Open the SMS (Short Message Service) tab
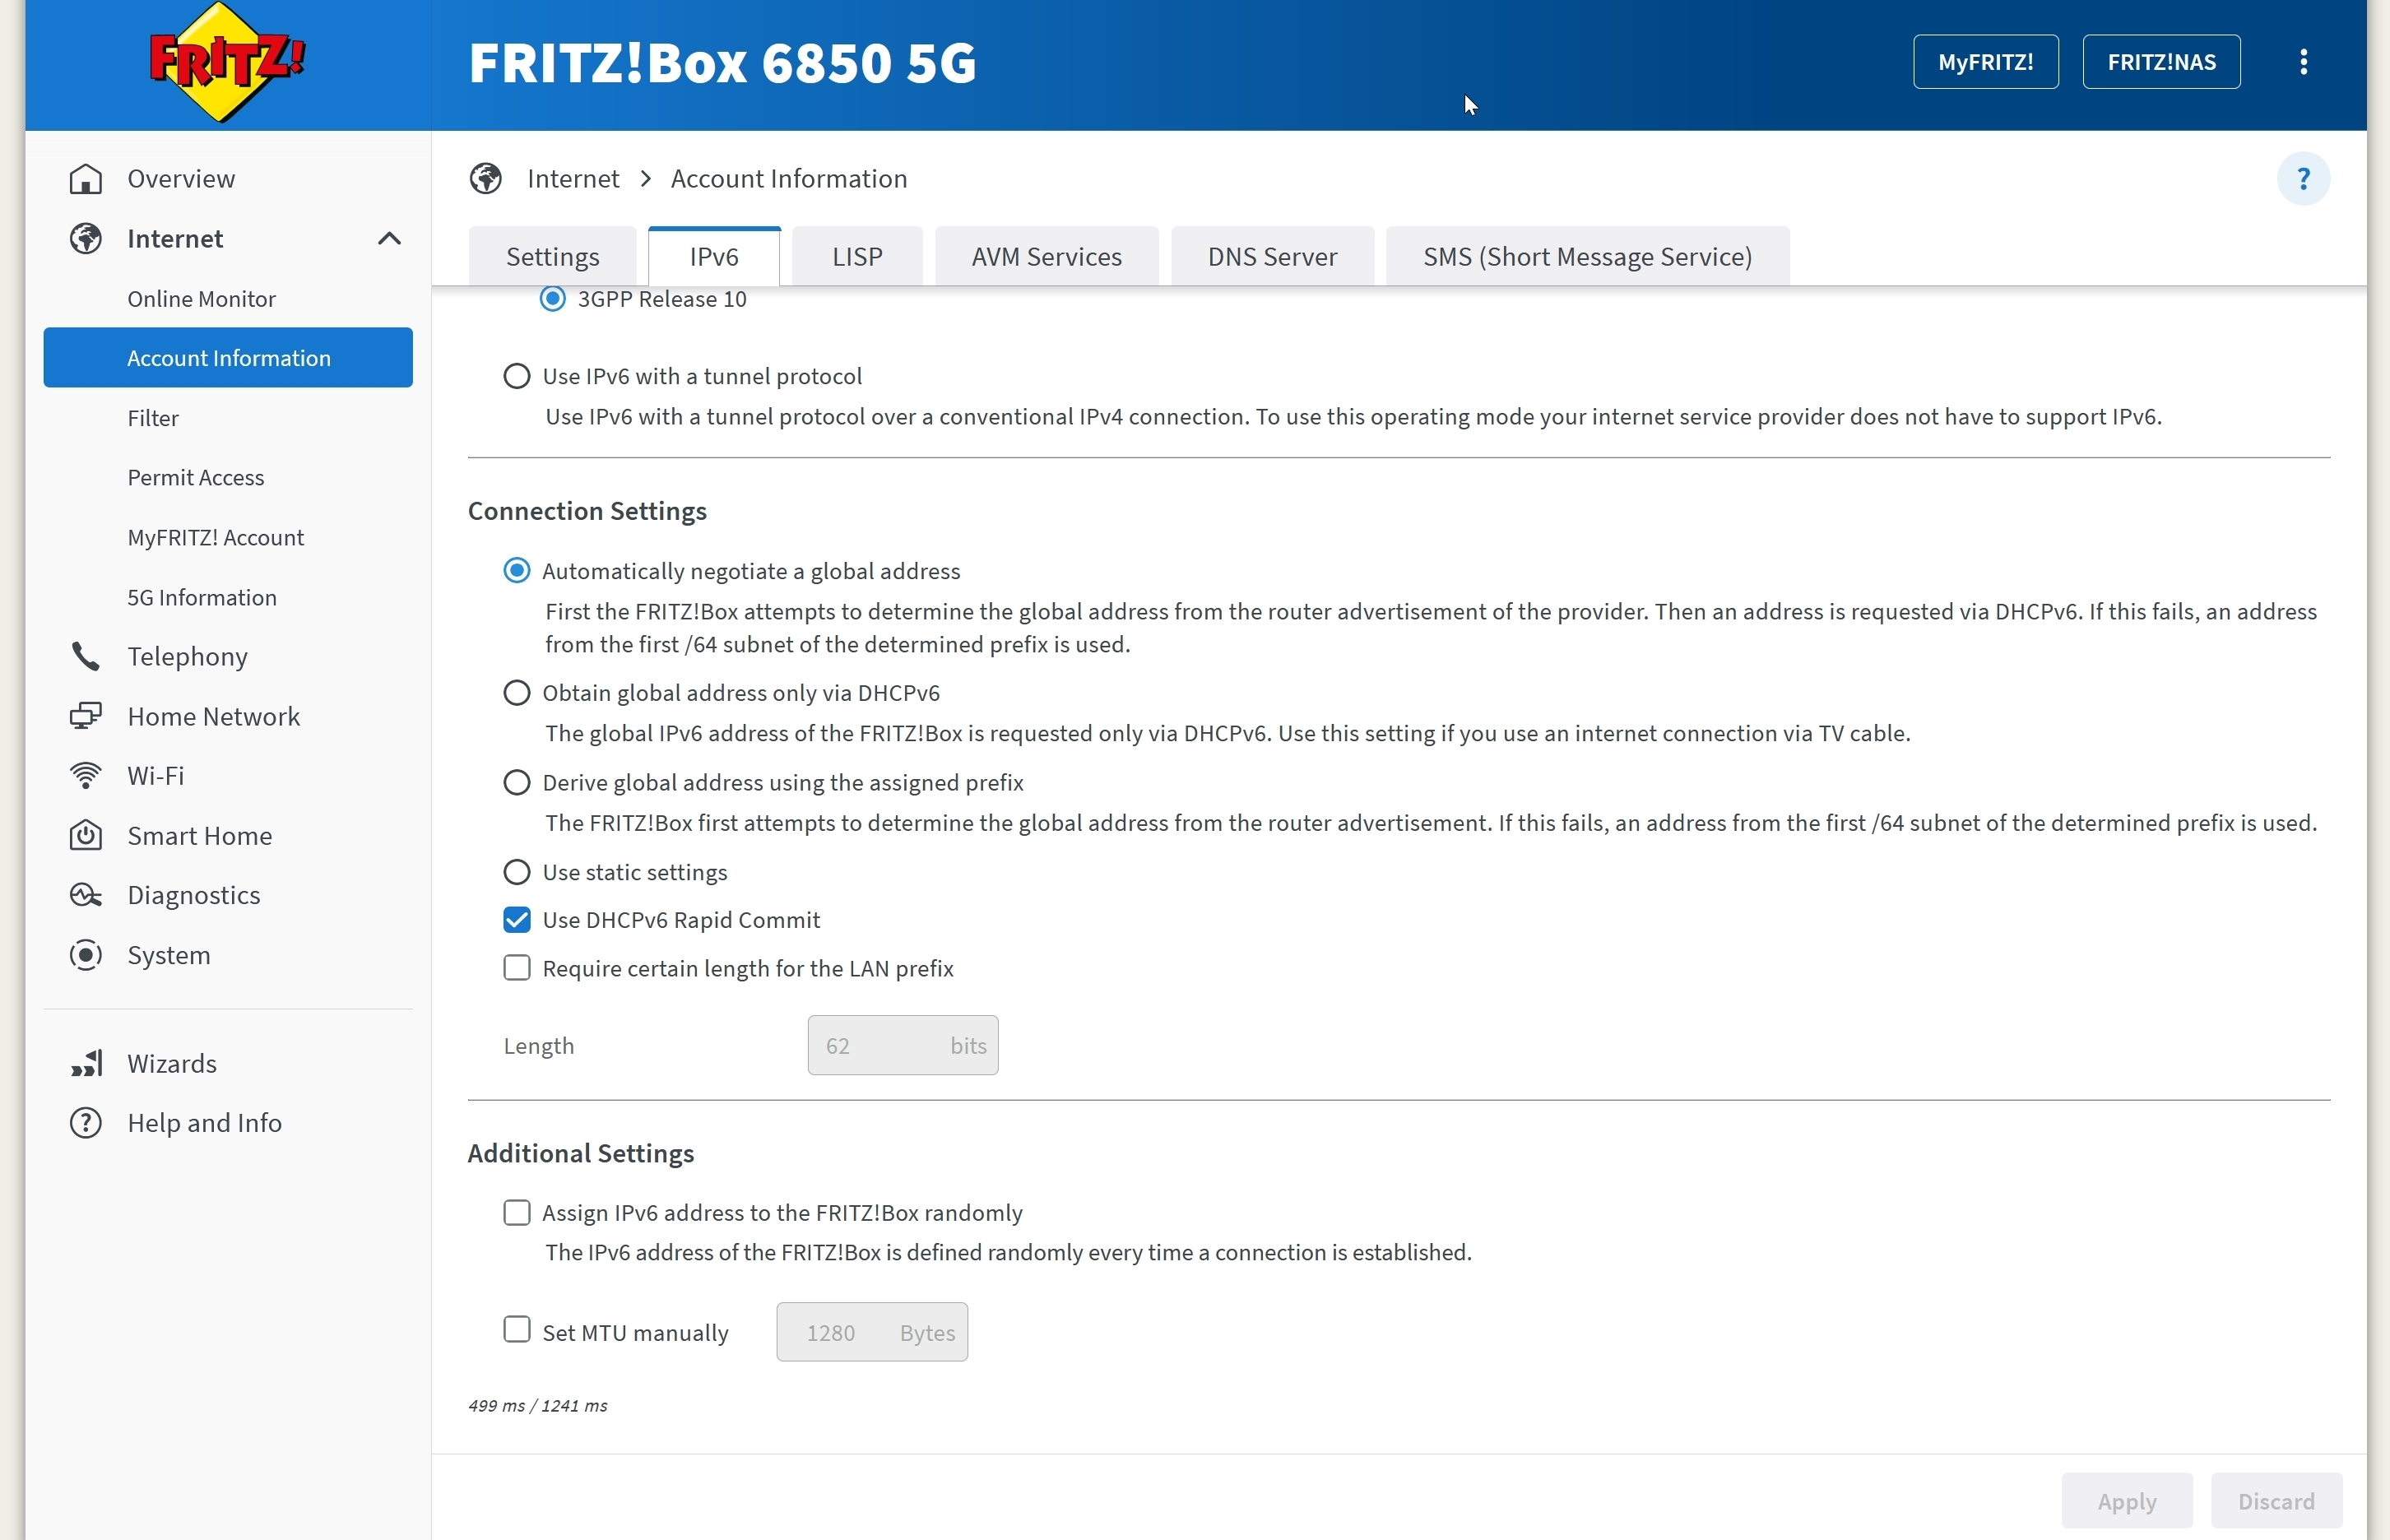Viewport: 2390px width, 1540px height. (x=1587, y=257)
